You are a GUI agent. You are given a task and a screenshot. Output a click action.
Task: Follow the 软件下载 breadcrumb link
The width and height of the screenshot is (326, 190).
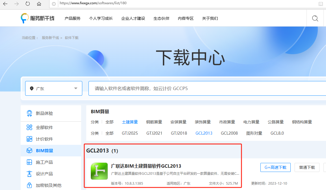point(72,38)
